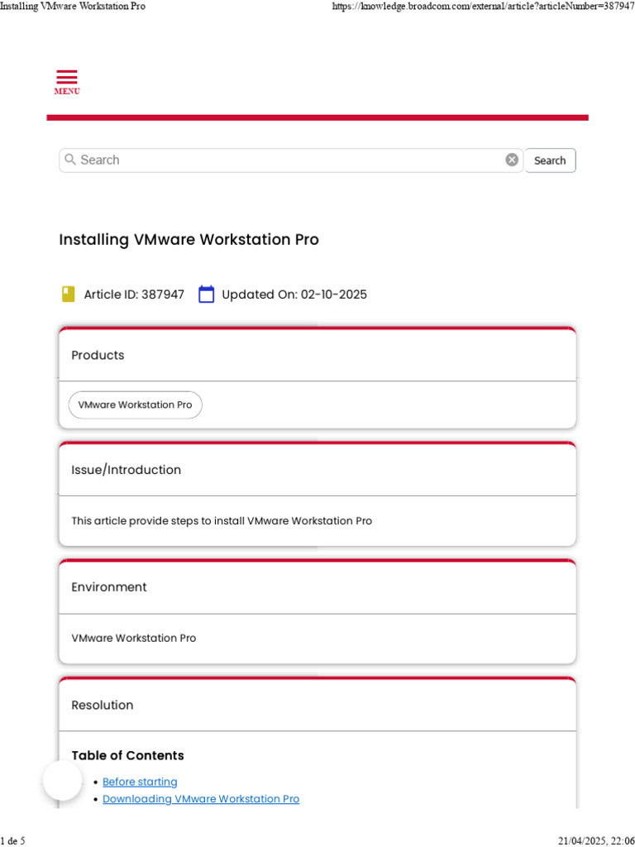Open the Before starting link

[x=140, y=782]
